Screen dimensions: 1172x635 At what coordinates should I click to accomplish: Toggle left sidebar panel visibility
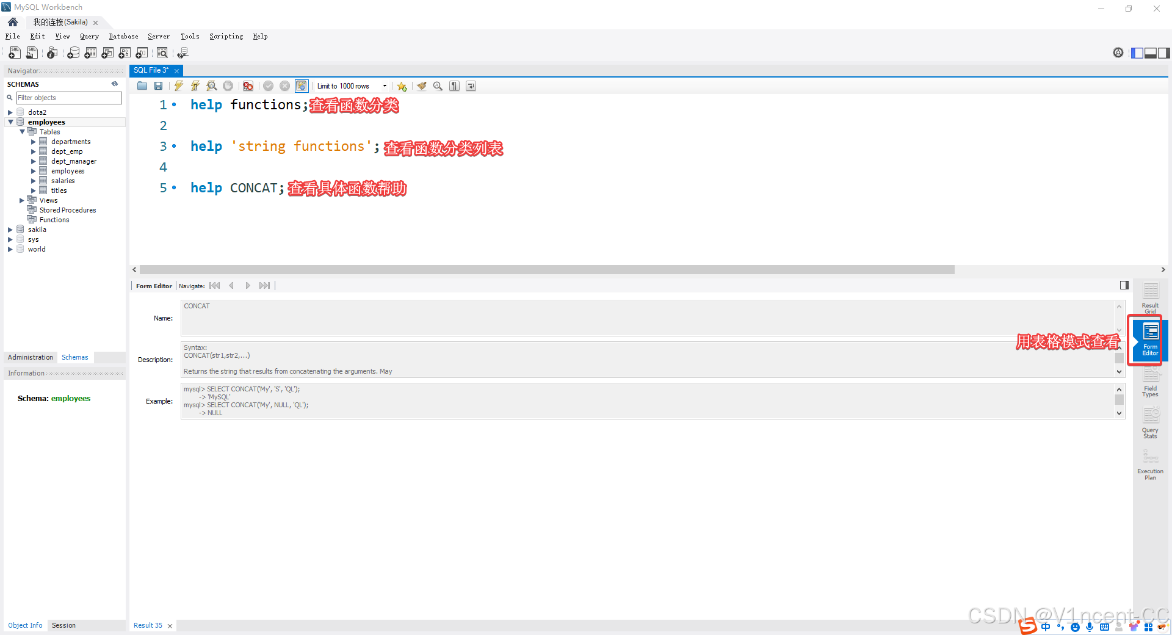pos(1137,53)
